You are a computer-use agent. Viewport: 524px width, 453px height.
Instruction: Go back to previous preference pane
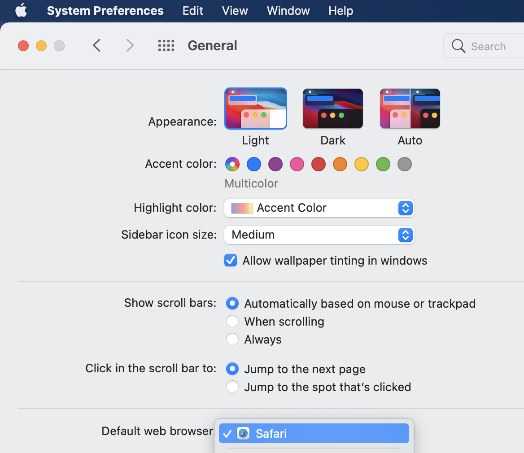click(96, 45)
